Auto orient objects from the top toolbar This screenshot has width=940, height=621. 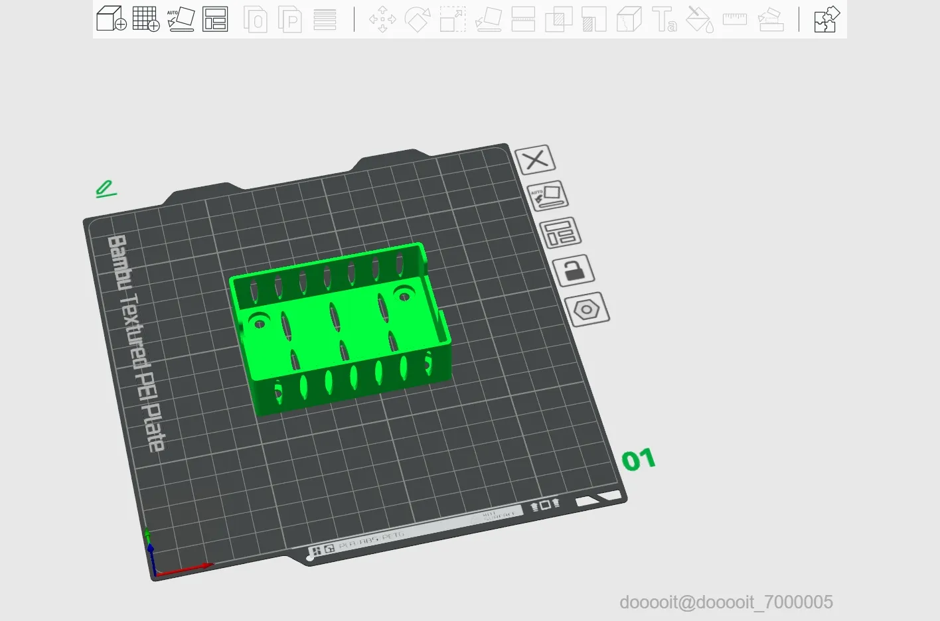[x=181, y=19]
